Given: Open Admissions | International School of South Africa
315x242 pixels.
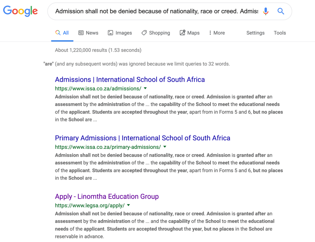Looking at the screenshot, I should [x=130, y=79].
